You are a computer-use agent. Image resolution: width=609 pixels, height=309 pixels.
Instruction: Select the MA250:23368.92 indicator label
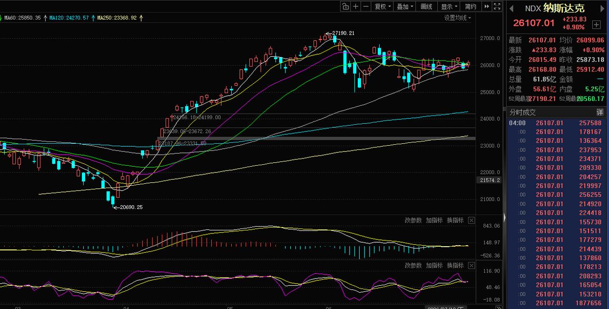[117, 18]
